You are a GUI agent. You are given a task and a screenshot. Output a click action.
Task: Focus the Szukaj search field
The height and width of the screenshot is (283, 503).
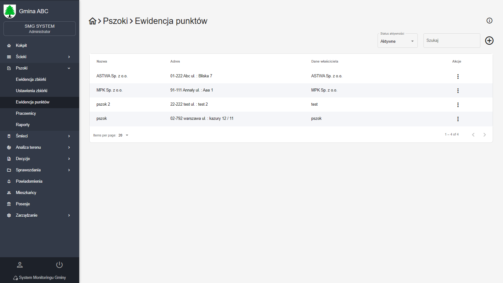click(451, 41)
